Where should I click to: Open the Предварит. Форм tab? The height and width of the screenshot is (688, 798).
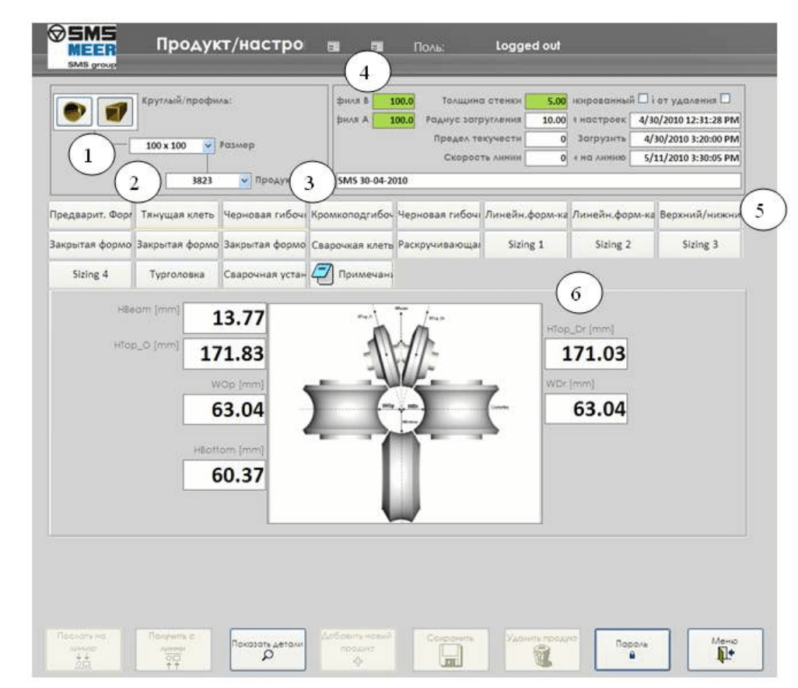pyautogui.click(x=90, y=215)
